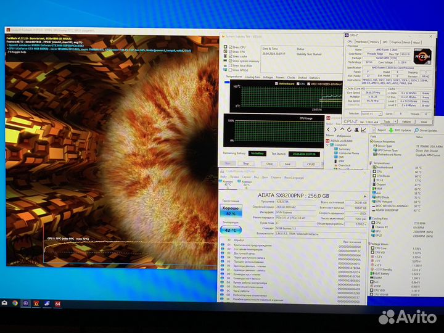
Task: Open CPU-Z Bench tab
Action: coord(407,43)
